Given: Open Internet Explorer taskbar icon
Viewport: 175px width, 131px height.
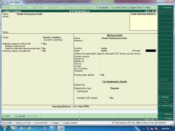Looking at the screenshot, I should [37, 128].
